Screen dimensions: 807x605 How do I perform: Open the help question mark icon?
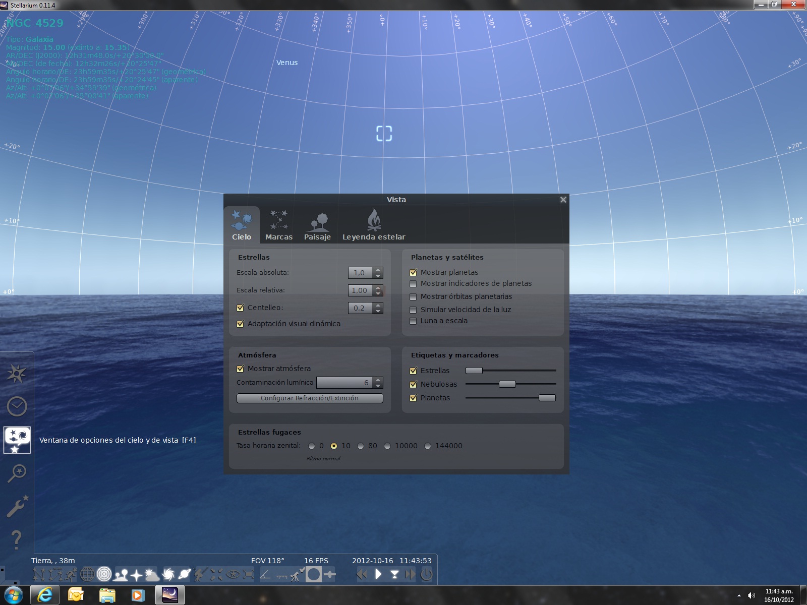(16, 539)
